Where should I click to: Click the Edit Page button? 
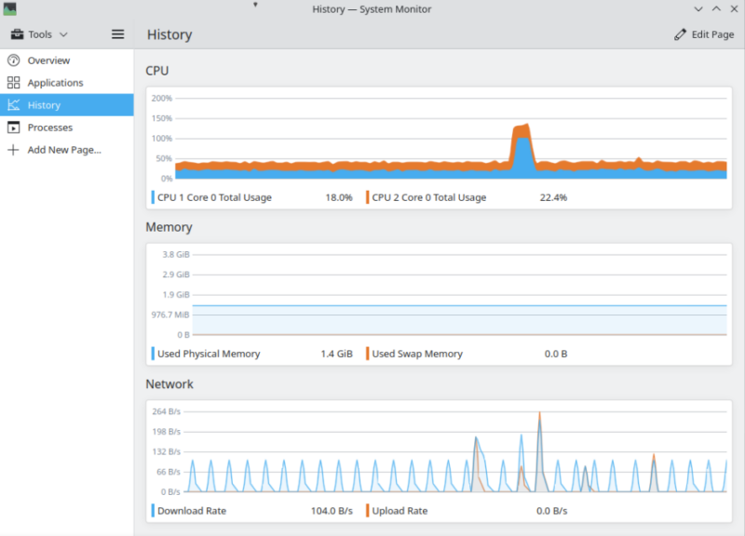[x=705, y=33]
